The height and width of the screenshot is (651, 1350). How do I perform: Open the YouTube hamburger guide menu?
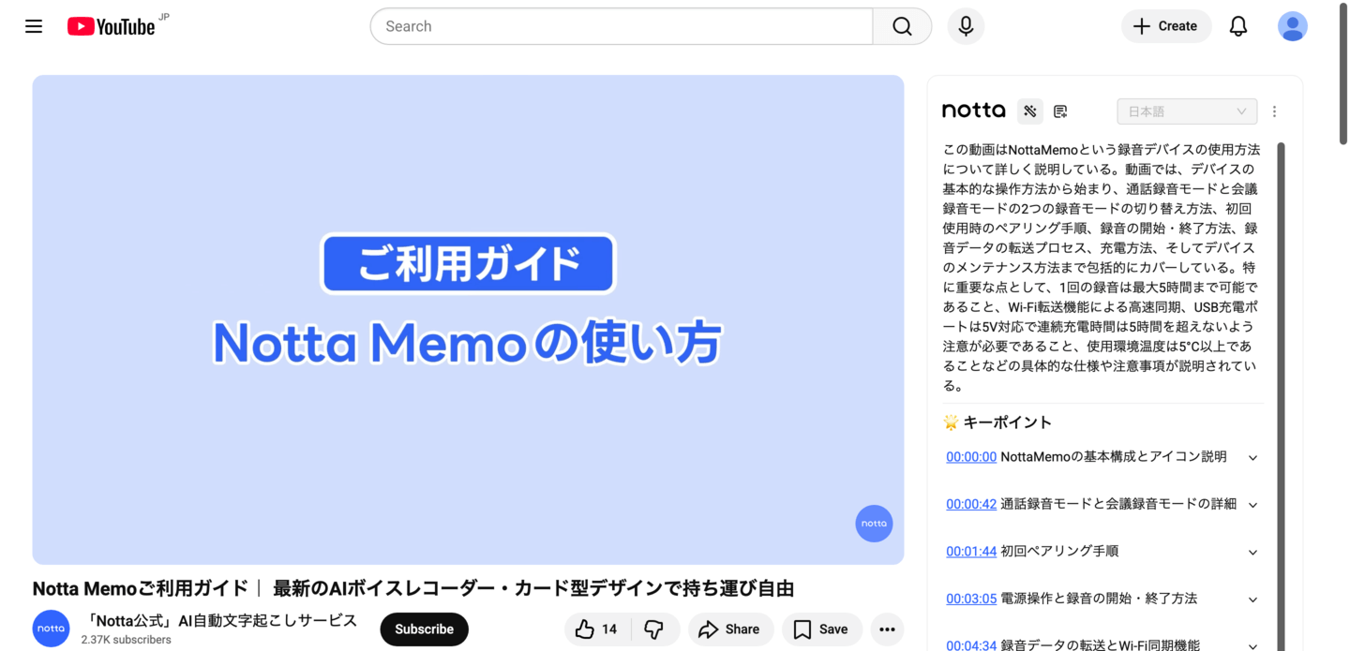(34, 26)
